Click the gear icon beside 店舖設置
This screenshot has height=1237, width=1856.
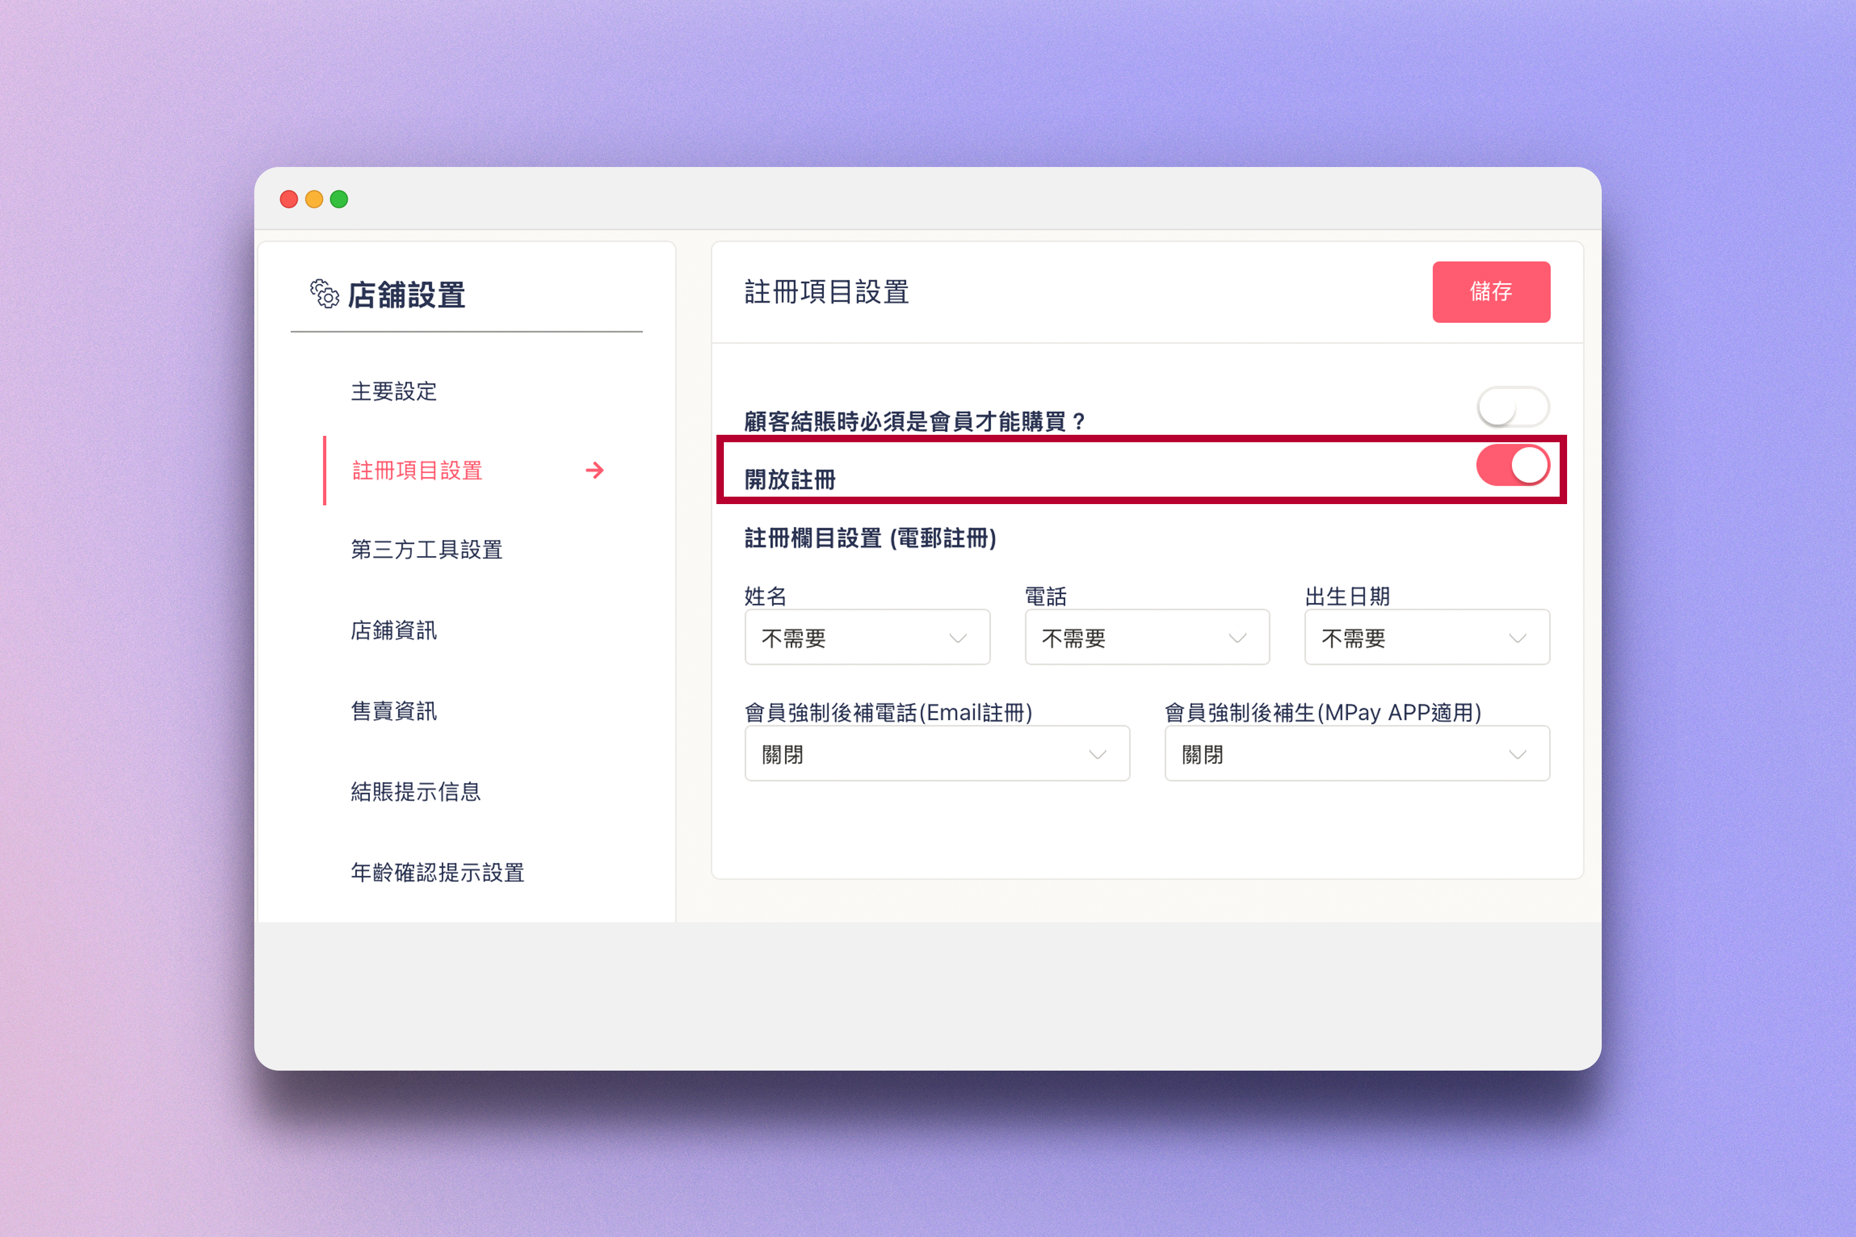coord(324,294)
